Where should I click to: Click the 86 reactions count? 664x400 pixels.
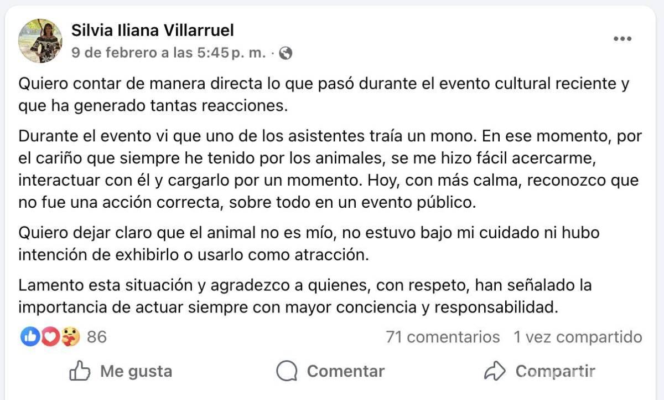97,336
